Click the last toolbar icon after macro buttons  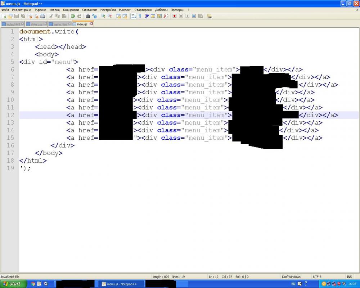(209, 16)
